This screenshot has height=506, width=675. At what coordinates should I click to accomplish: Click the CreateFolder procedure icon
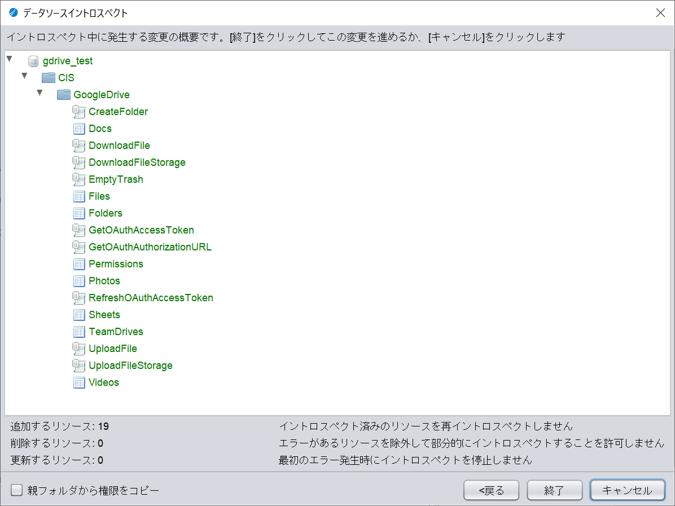pos(79,112)
